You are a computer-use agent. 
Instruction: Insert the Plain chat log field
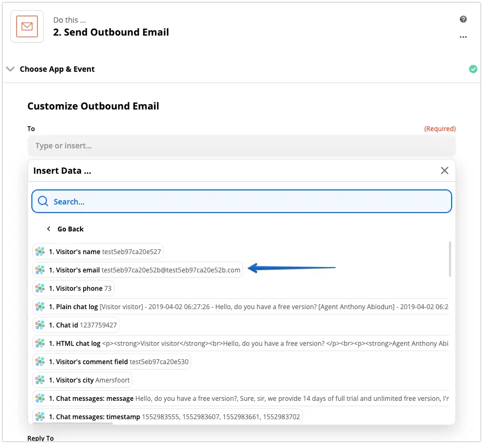pyautogui.click(x=241, y=307)
